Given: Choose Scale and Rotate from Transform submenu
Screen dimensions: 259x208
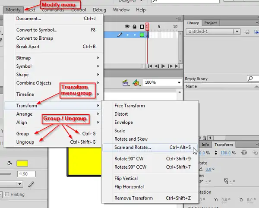Looking at the screenshot, I should pos(133,147).
